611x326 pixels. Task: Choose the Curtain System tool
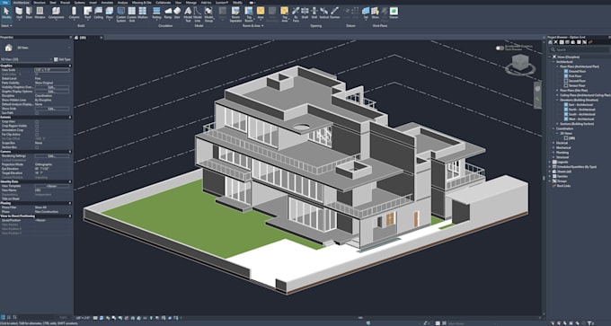click(x=121, y=13)
